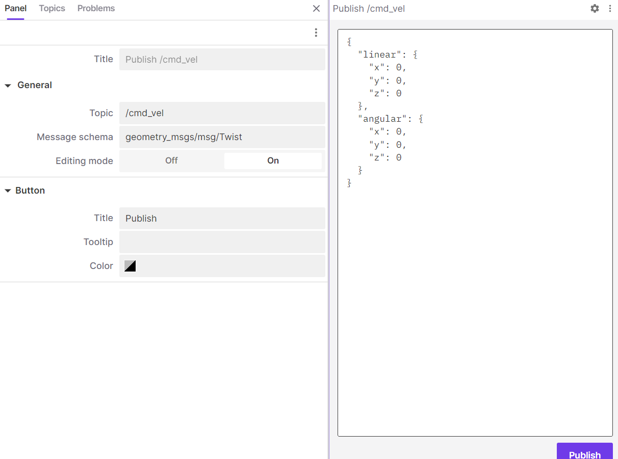This screenshot has width=618, height=459.
Task: Click the button Title field showing Publish
Action: click(222, 219)
